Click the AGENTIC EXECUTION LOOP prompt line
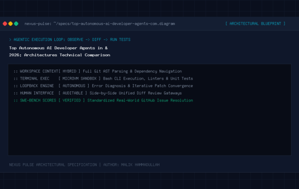The width and height of the screenshot is (299, 189). pos(70,40)
